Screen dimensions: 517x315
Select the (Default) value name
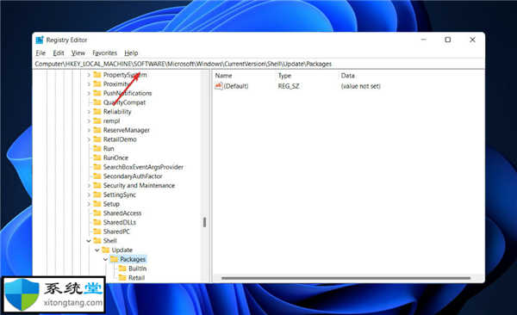tap(236, 86)
